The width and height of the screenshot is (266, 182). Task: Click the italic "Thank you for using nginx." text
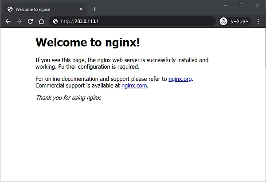pyautogui.click(x=68, y=98)
